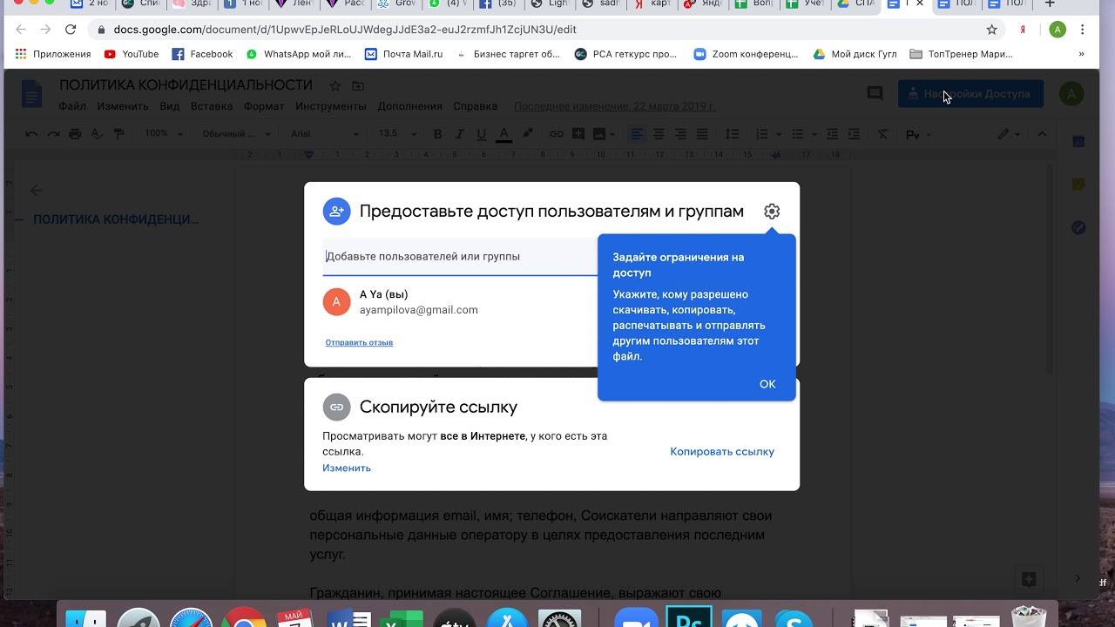
Task: Open the editing mode pencil dropdown
Action: pos(1009,134)
